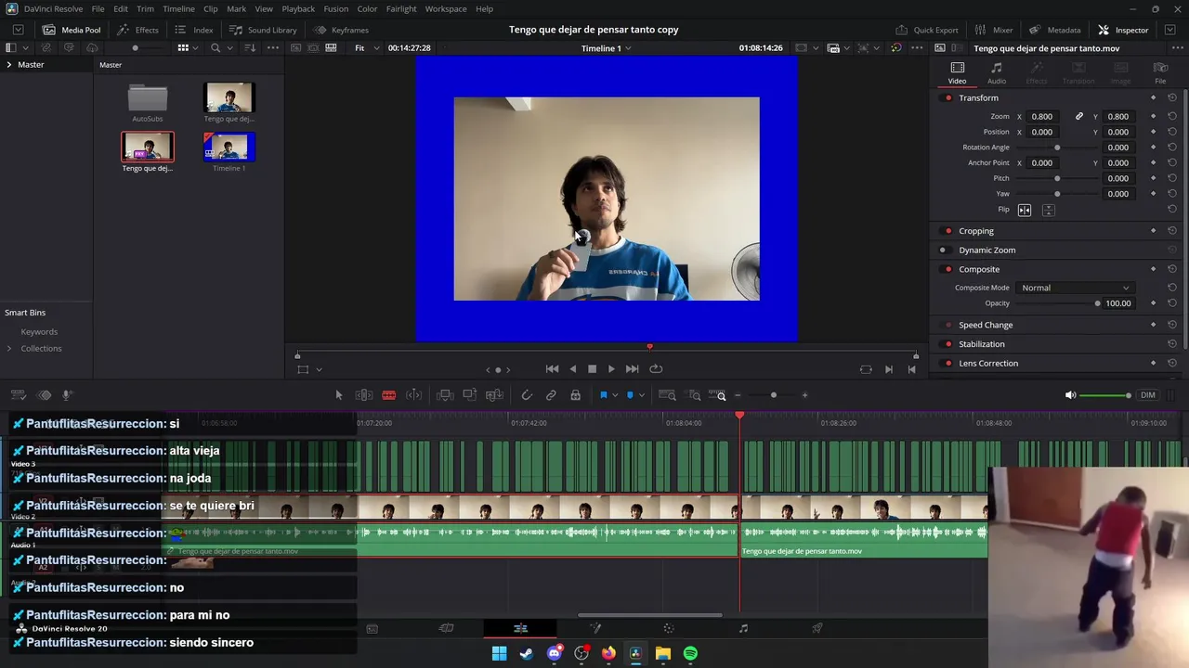The width and height of the screenshot is (1189, 668).
Task: Expand the Lens Correction section
Action: [988, 364]
